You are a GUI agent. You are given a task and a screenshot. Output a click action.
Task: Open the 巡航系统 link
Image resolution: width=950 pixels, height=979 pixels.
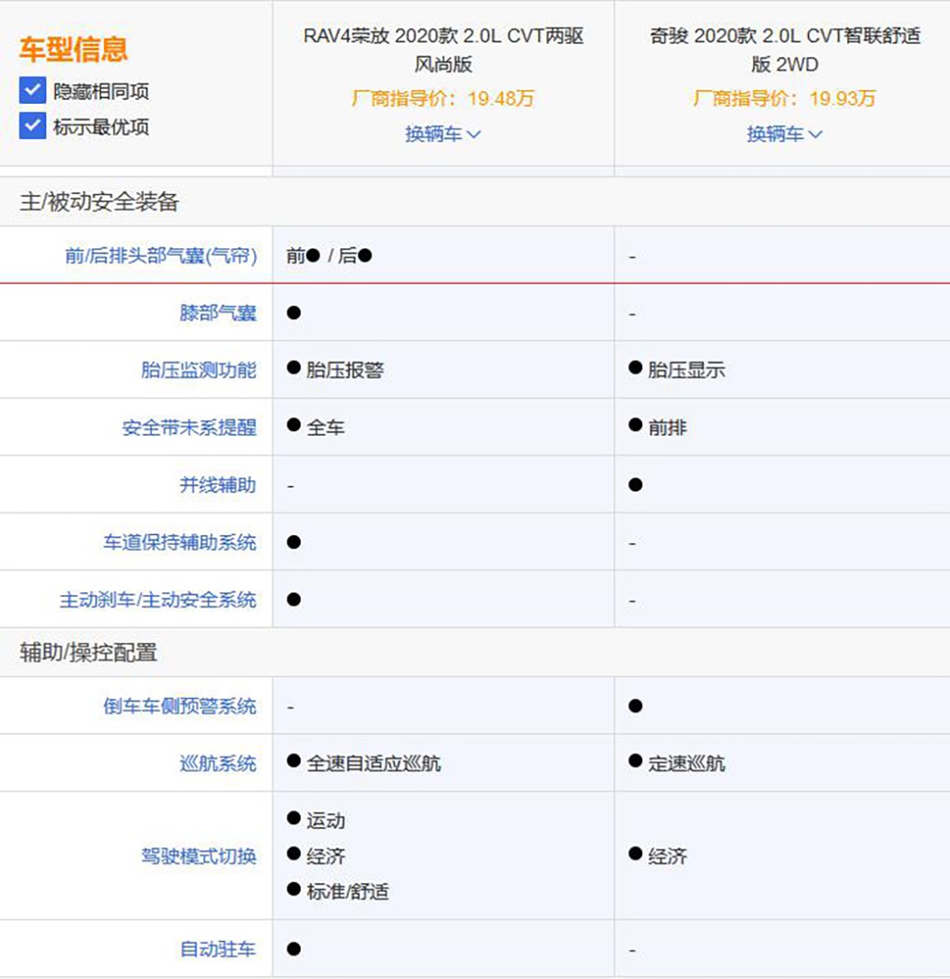218,763
